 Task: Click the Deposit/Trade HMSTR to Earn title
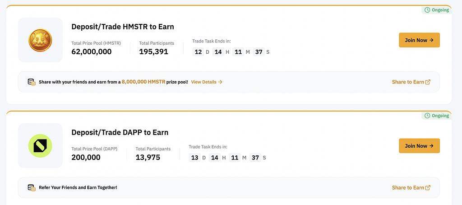point(123,27)
